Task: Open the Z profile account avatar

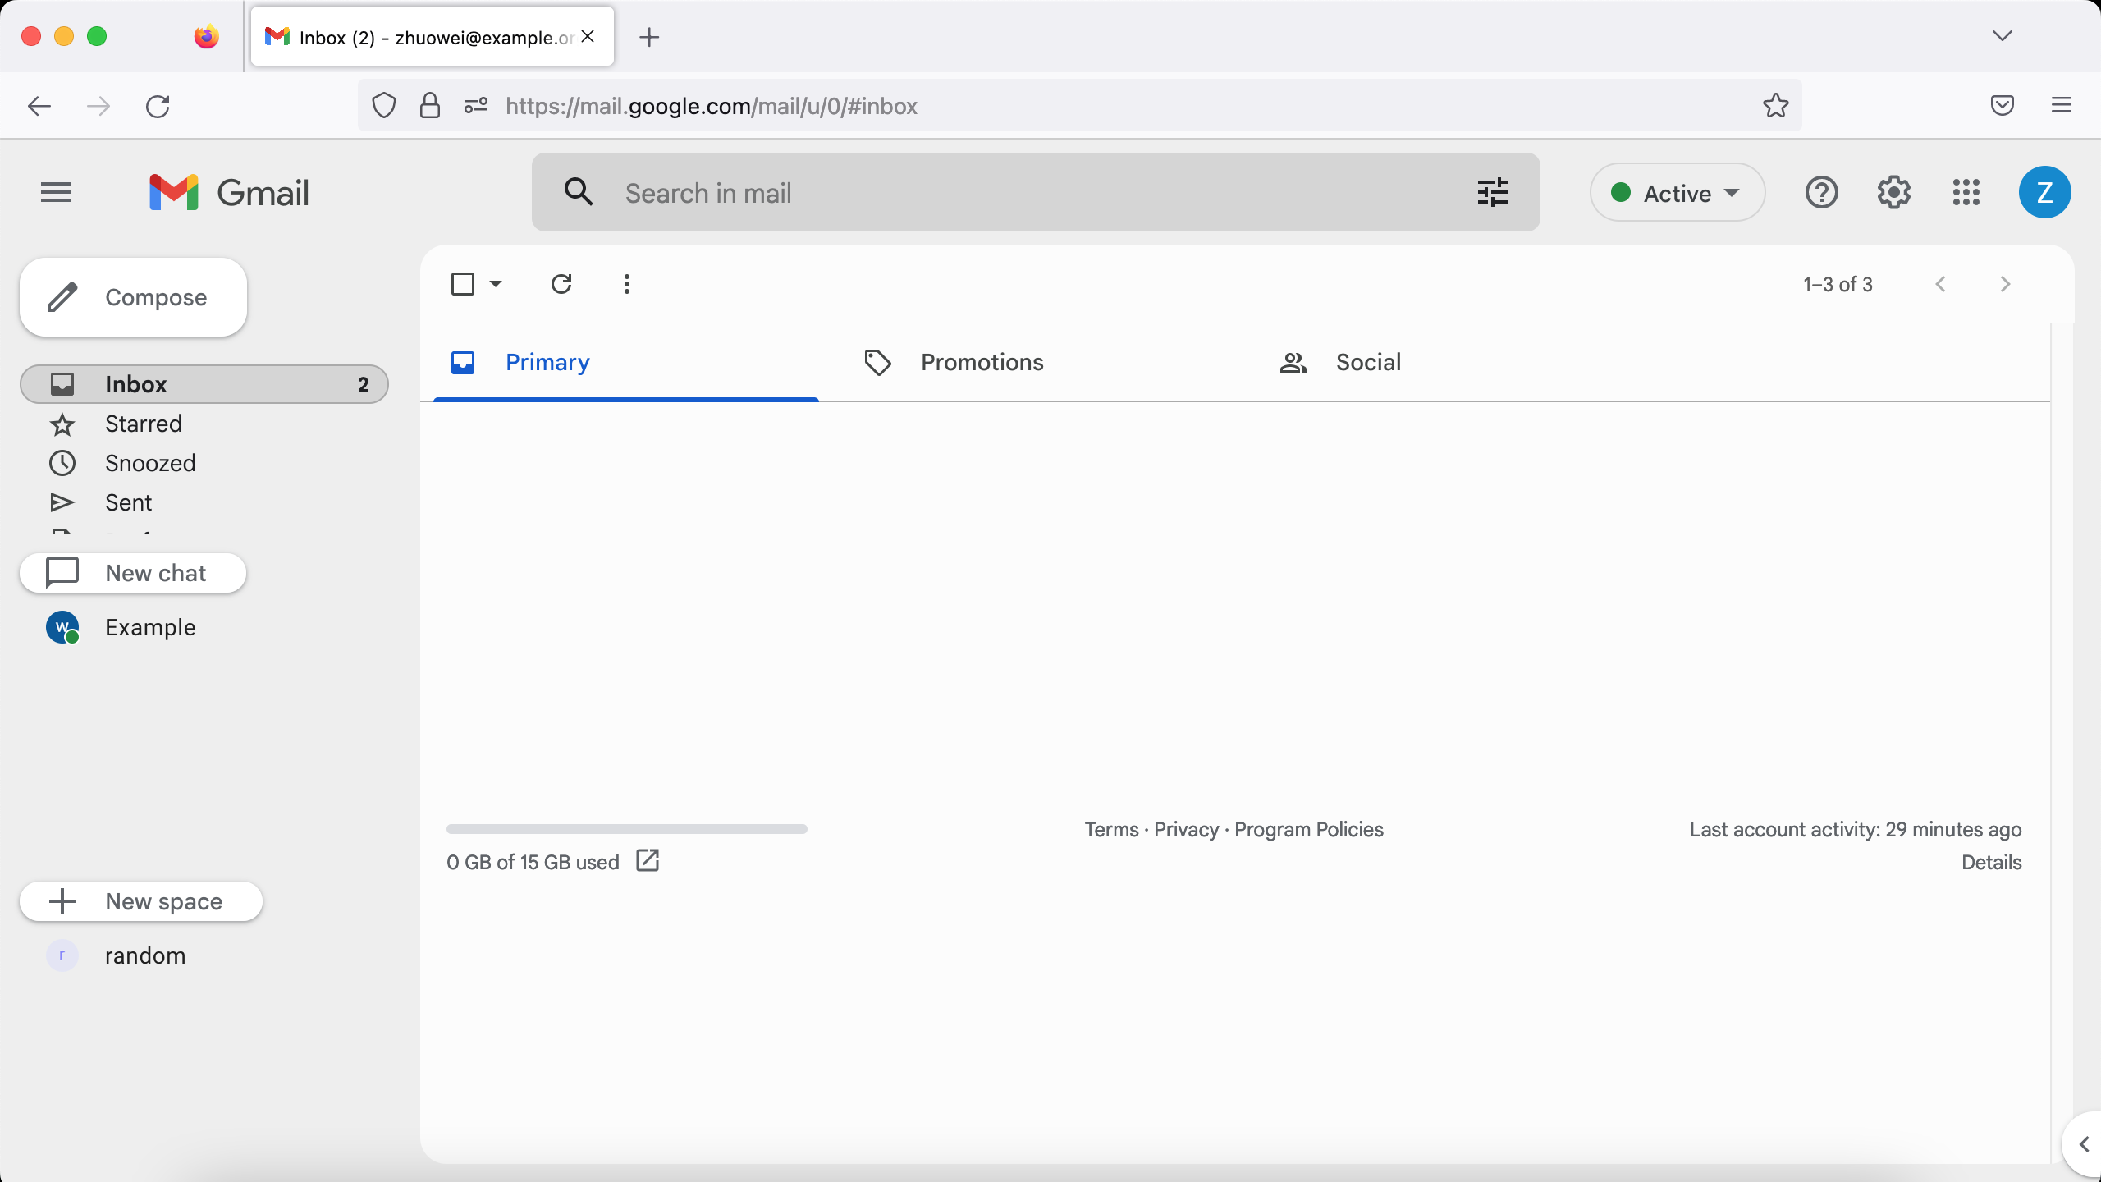Action: point(2044,192)
